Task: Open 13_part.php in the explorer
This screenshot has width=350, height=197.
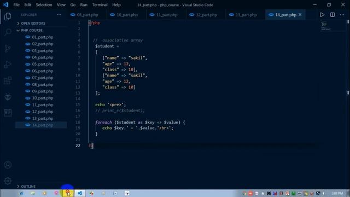Action: point(43,118)
